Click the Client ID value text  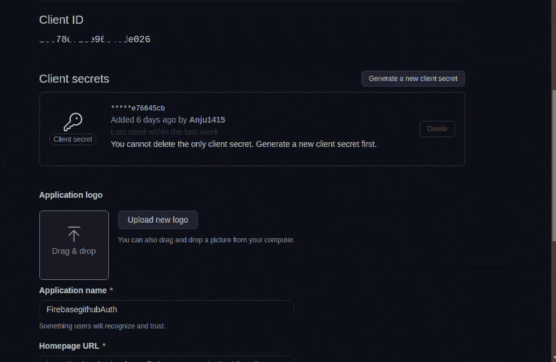point(95,39)
